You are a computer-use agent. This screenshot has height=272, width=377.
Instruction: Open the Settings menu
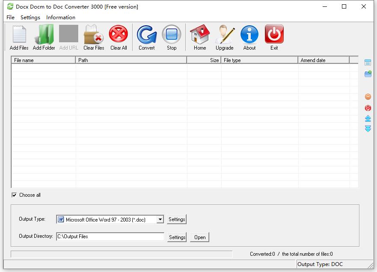click(x=30, y=18)
